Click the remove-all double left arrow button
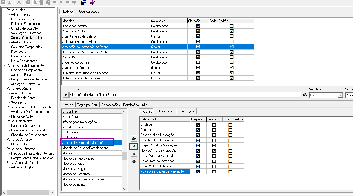Viewport: 353px width, 196px height. [134, 162]
